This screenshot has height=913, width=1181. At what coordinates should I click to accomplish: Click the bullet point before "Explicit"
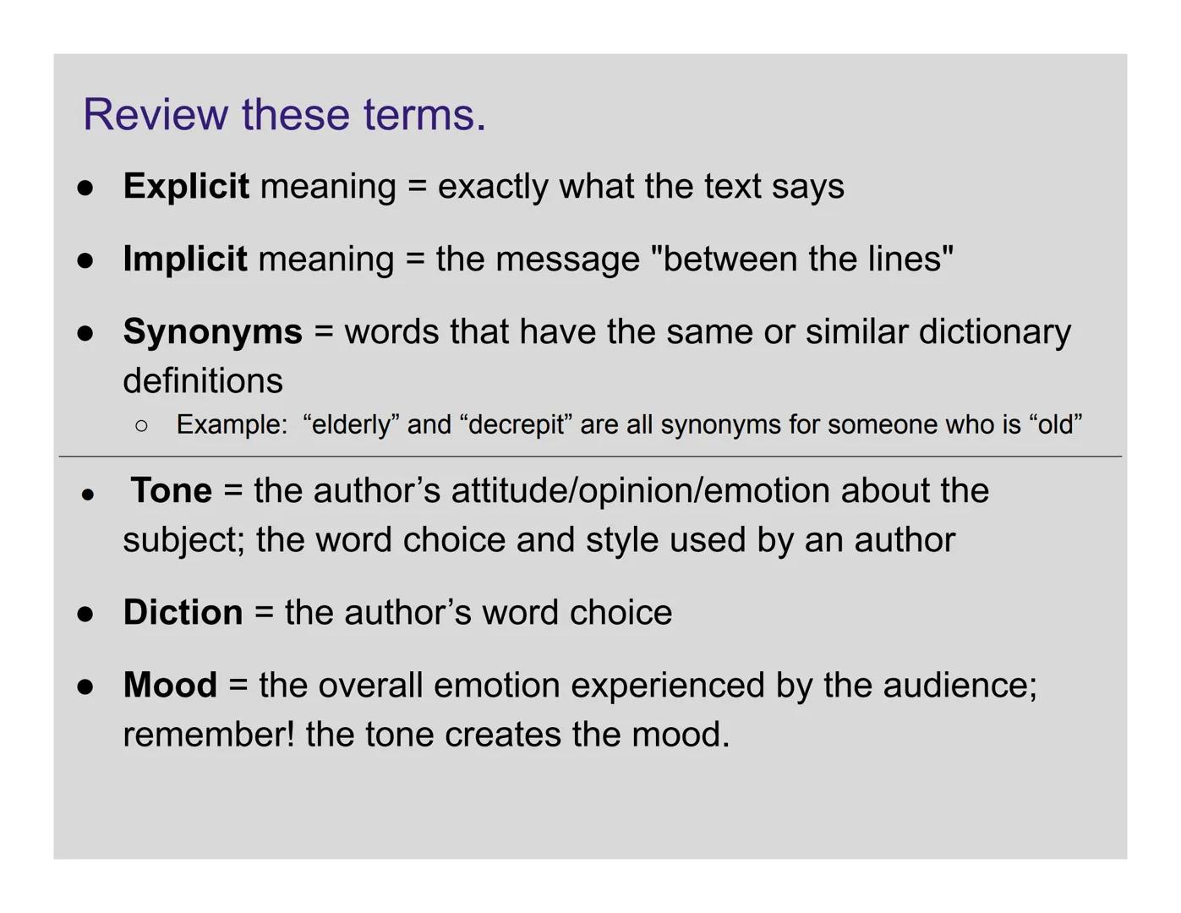click(x=85, y=188)
